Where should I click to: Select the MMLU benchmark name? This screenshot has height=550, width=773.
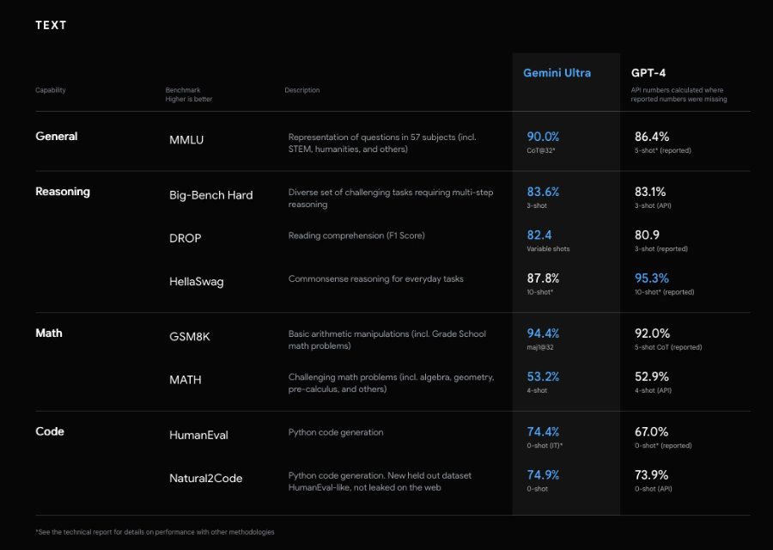(186, 139)
